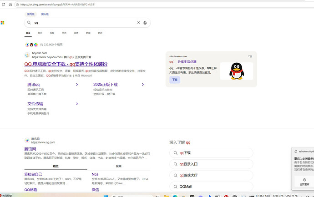314x197 pixels.
Task: Open https://www.qq.com URL link
Action: coord(43,142)
